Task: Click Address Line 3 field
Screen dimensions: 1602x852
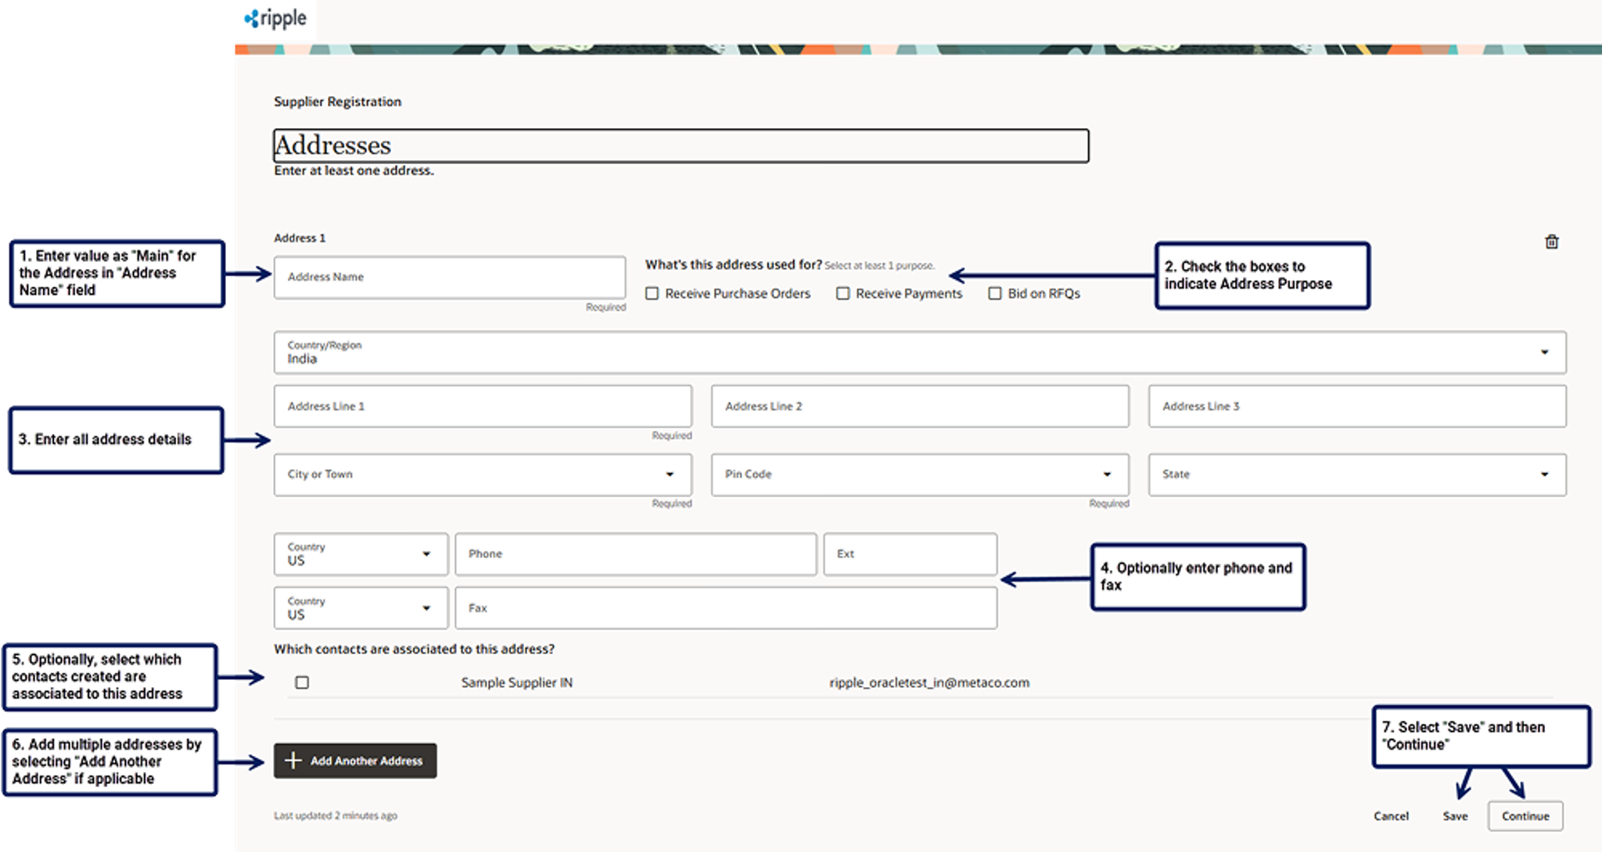Action: (1357, 406)
